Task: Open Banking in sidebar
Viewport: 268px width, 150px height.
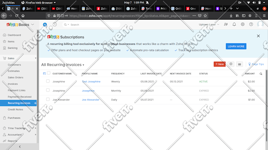Action: 13,48
